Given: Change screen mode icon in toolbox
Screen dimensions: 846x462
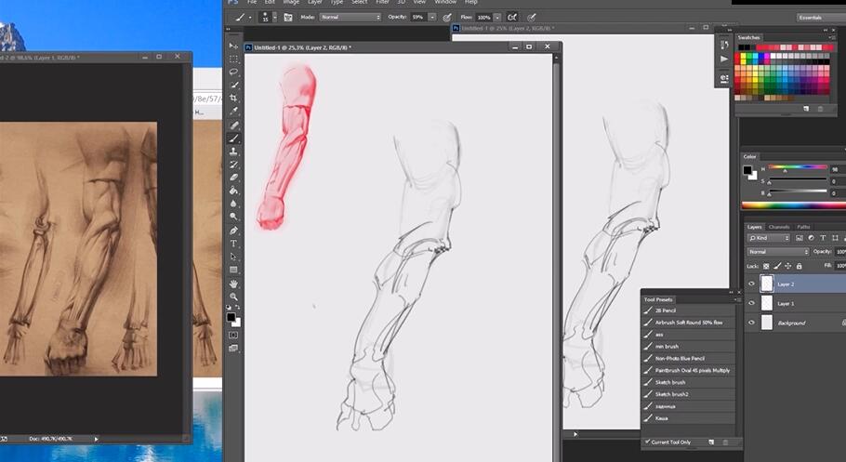Looking at the screenshot, I should (x=233, y=348).
